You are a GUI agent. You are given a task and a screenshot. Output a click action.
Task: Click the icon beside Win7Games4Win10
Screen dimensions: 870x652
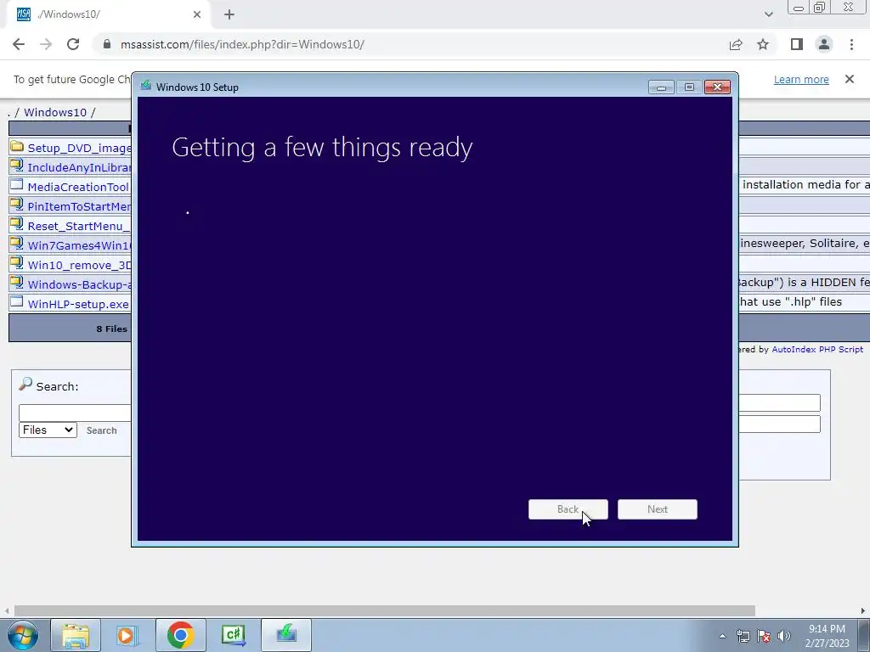tap(17, 244)
